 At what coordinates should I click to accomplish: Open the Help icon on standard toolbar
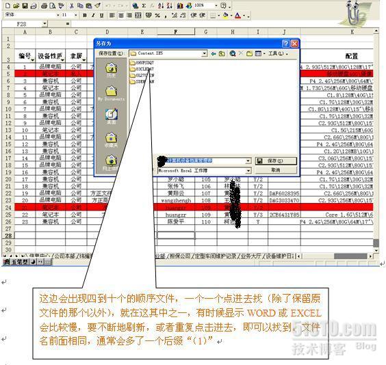click(x=223, y=5)
